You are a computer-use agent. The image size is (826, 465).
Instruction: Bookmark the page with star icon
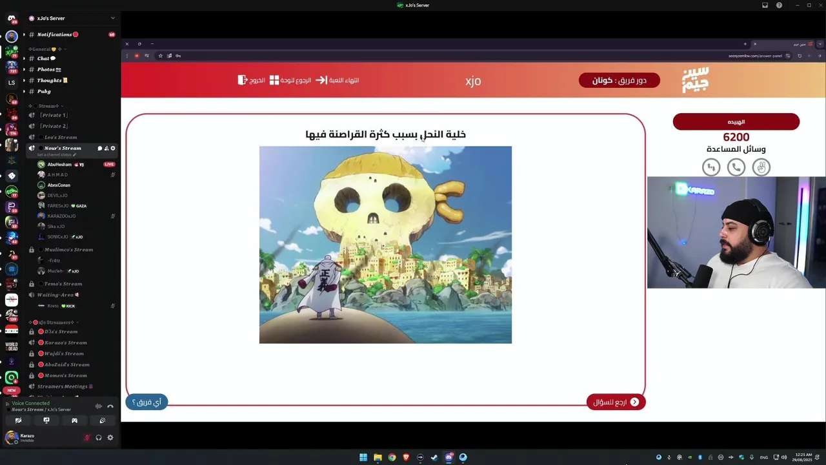click(x=161, y=56)
